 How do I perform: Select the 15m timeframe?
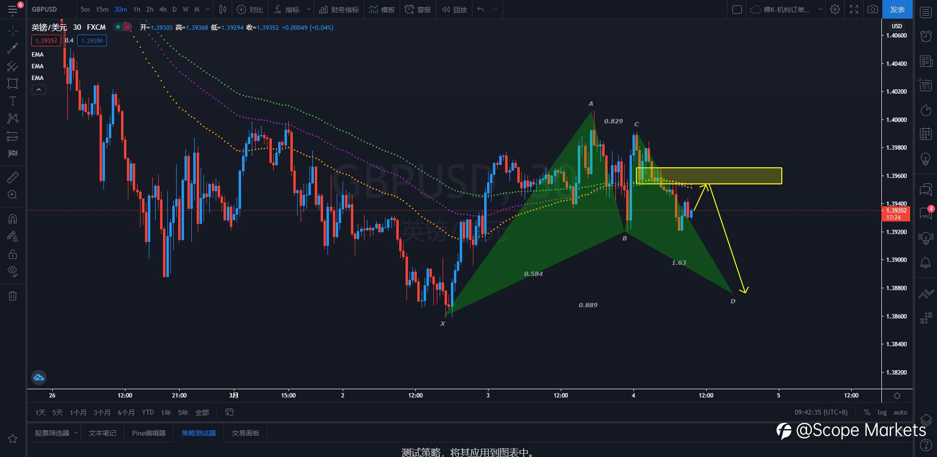tap(102, 9)
